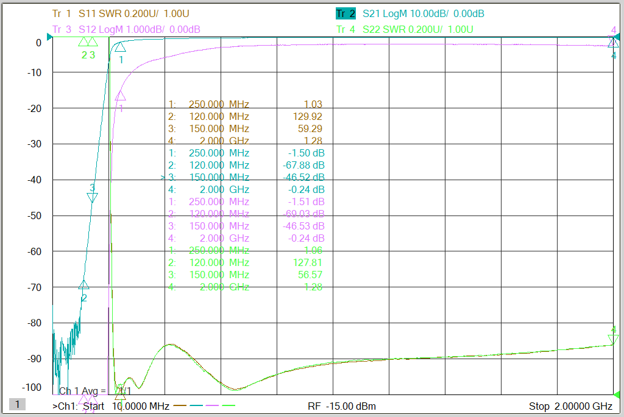Click the channel 1 window number box
Viewport: 624px width, 417px height.
17,405
